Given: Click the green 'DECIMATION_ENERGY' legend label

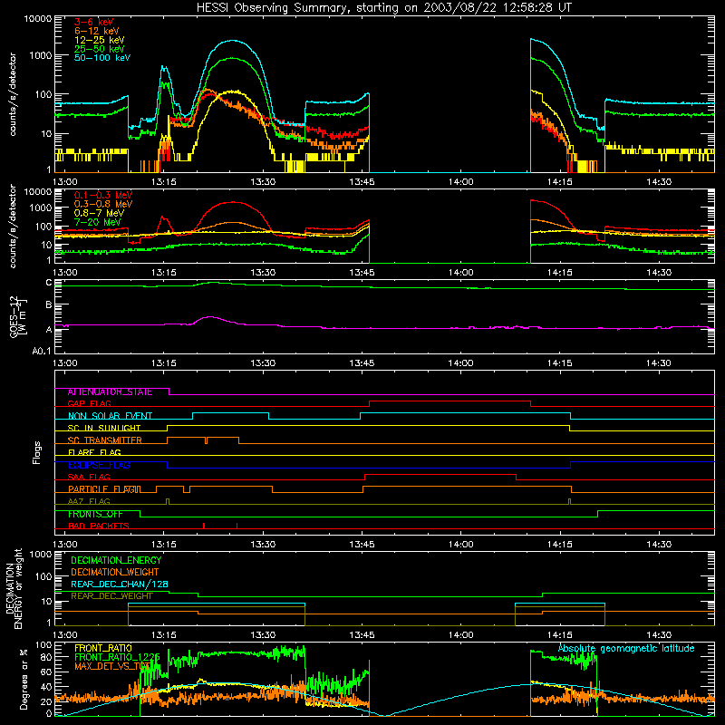Looking at the screenshot, I should coord(116,560).
